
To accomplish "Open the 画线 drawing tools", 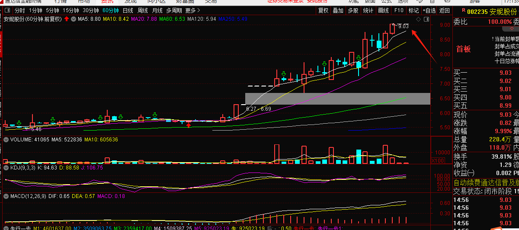I will 383,10.
